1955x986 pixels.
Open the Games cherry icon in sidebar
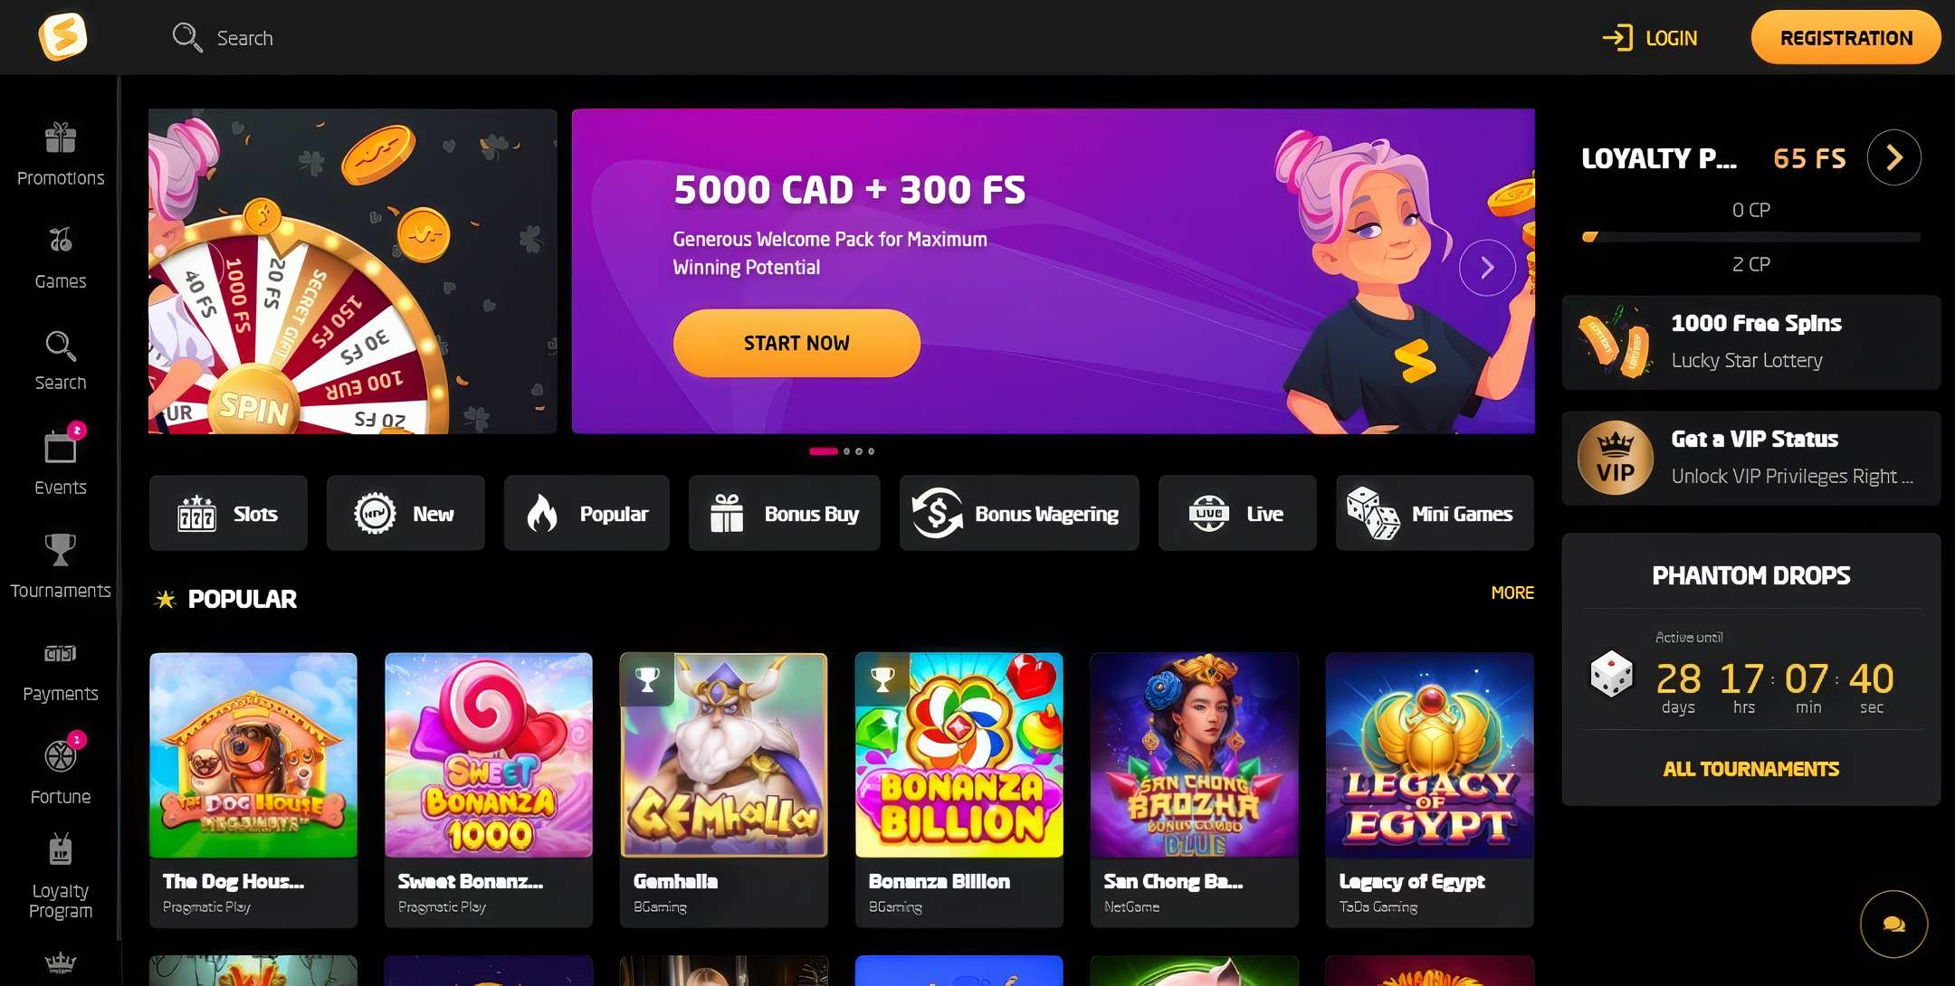tap(61, 240)
